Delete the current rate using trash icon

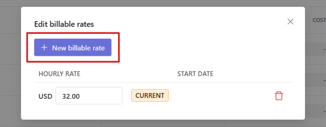(279, 96)
